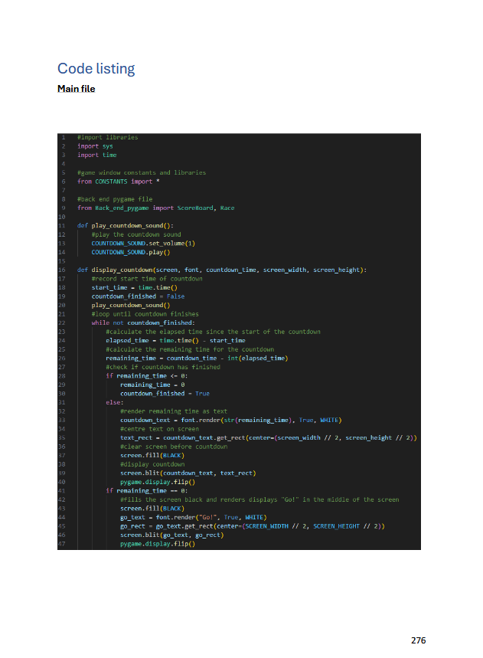Click the "from CONSTANTS import *" line
Viewport: 483px width, 658px height.
(x=118, y=182)
